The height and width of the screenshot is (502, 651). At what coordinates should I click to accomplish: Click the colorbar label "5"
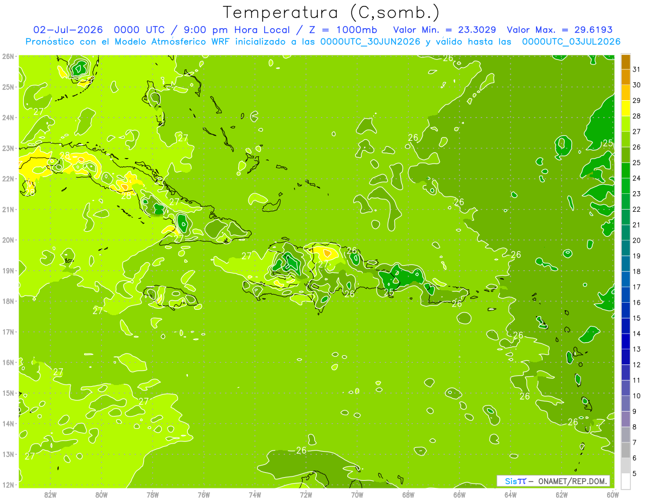click(x=635, y=473)
